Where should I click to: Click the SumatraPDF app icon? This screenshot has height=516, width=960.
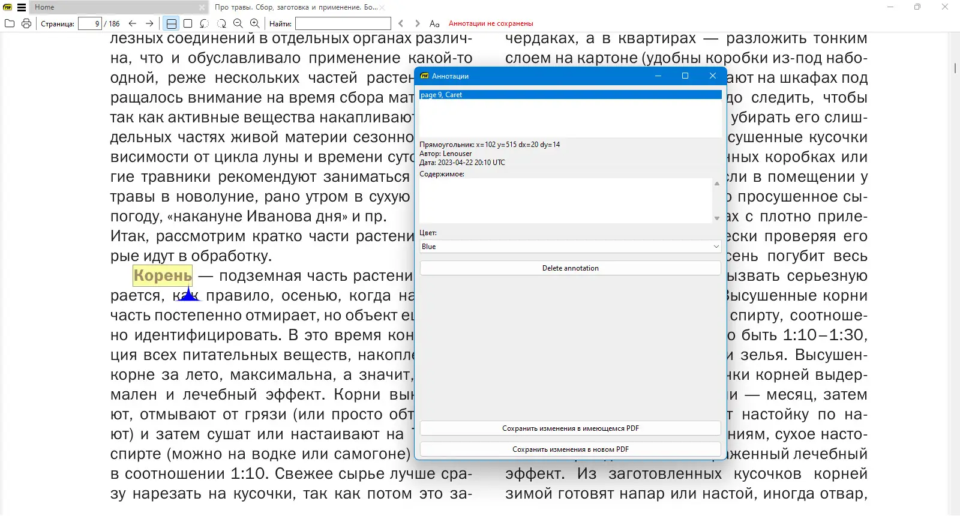tap(8, 7)
